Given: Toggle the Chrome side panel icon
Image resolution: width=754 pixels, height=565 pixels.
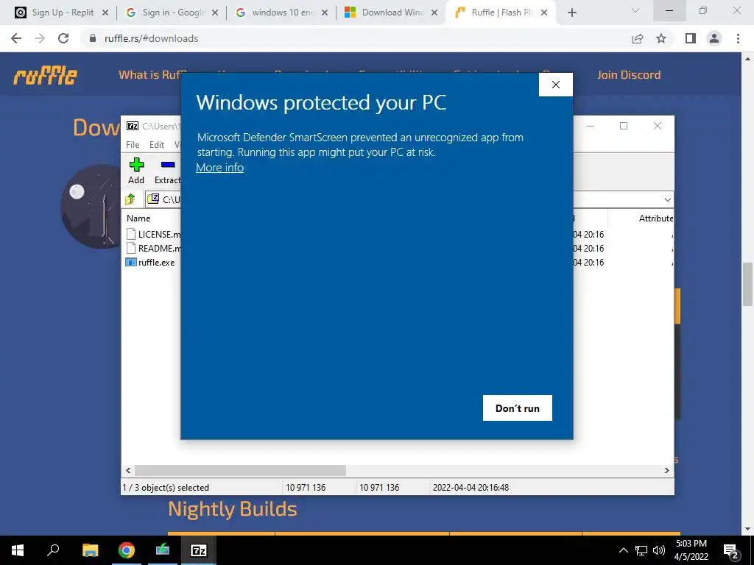Looking at the screenshot, I should coord(691,38).
